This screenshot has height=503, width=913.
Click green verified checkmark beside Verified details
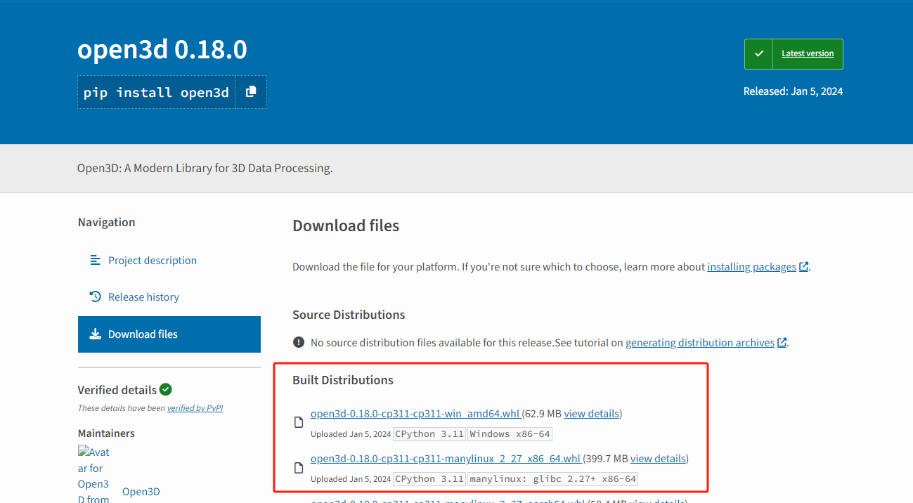tap(166, 389)
